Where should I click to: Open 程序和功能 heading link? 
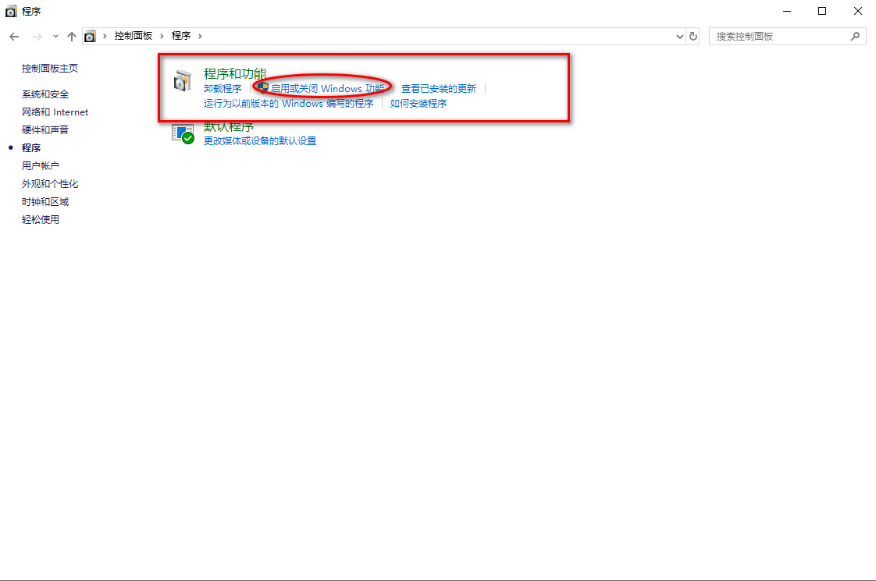tap(235, 73)
